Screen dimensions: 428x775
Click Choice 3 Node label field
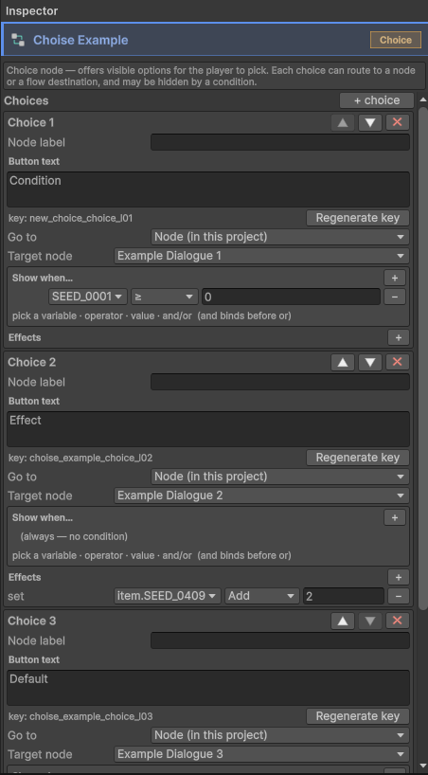tap(279, 640)
